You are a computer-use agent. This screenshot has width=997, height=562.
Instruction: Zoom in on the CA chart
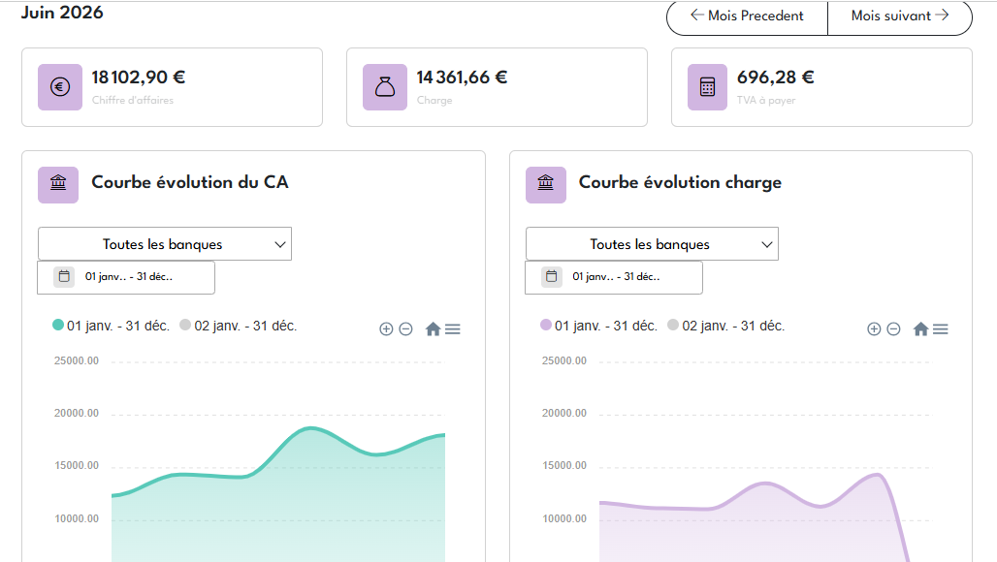386,328
